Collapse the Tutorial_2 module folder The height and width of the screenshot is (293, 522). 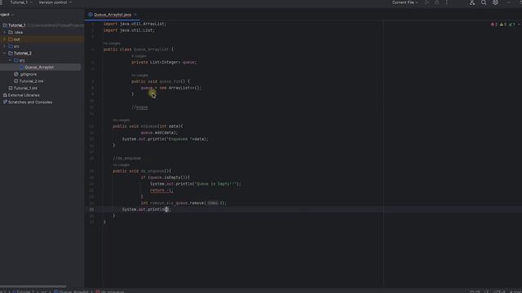coord(5,53)
